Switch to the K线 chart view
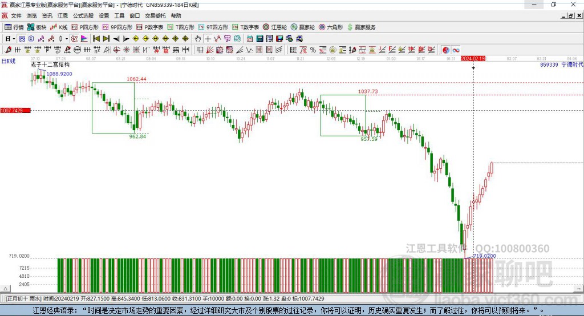This screenshot has height=316, width=584. tap(59, 27)
